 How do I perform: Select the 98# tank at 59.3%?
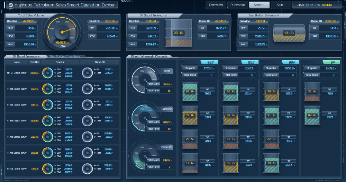[x=271, y=92]
